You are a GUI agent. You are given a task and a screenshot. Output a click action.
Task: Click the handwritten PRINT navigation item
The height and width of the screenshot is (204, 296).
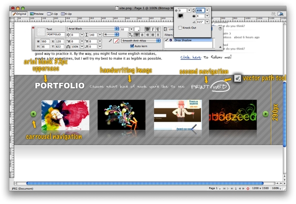(200, 86)
